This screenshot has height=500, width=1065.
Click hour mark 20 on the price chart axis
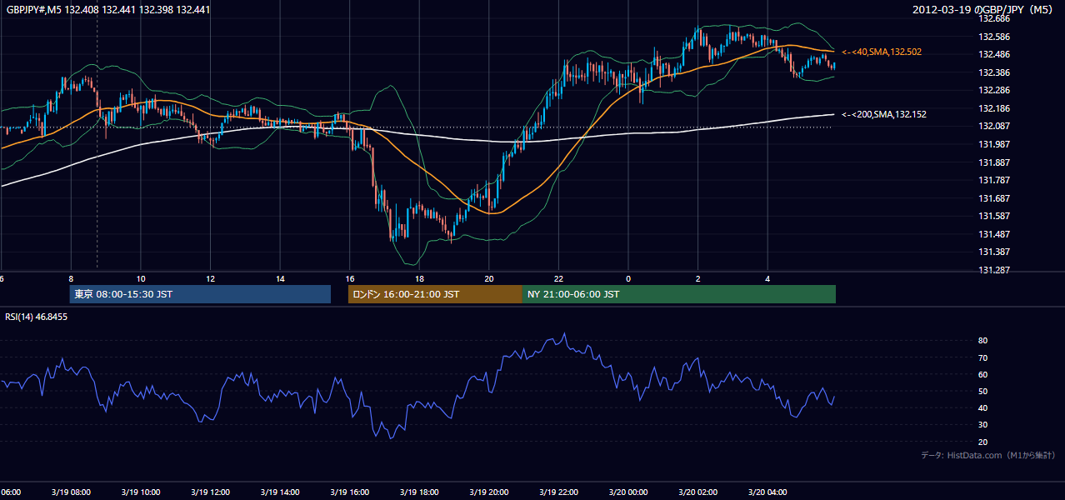coord(489,279)
